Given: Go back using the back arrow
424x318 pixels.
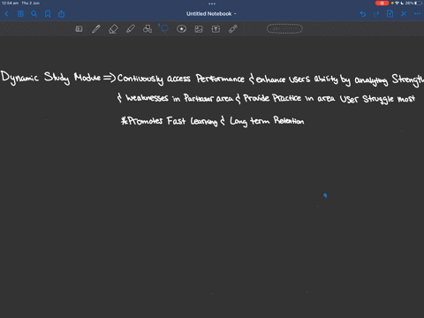Looking at the screenshot, I should point(7,14).
